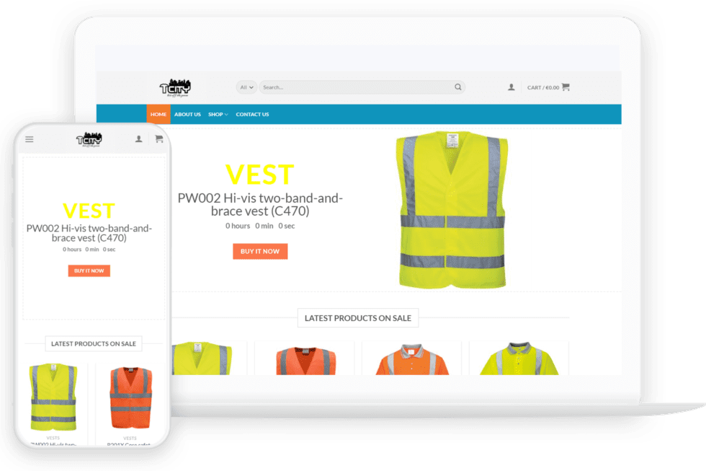Viewport: 706px width, 471px height.
Task: Open the mobile hamburger menu
Action: 30,139
